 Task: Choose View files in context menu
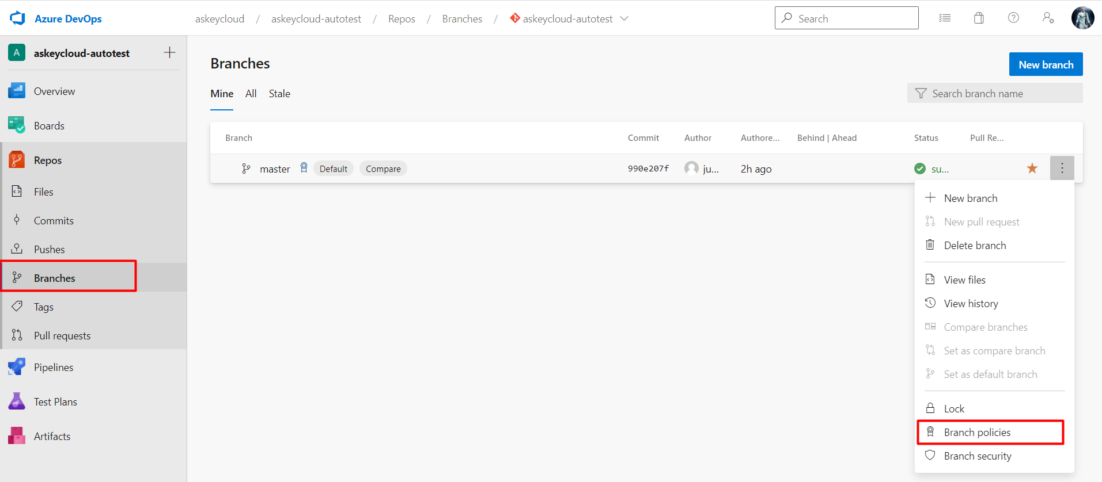point(994,280)
